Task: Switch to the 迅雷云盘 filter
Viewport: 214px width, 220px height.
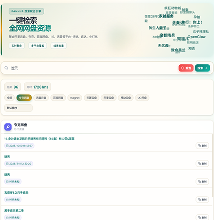Action: (41, 98)
